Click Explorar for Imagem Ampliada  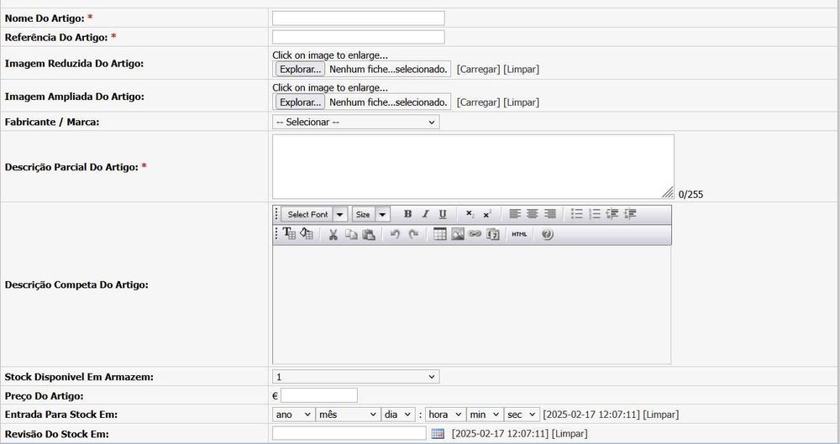click(x=300, y=102)
